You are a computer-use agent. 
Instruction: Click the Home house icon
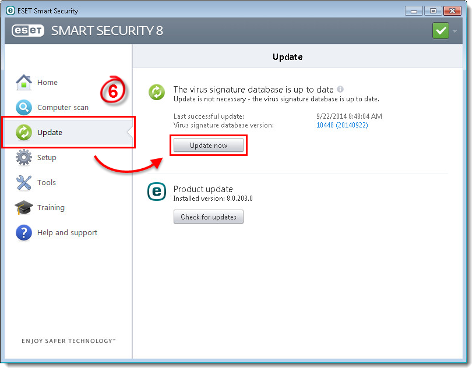tap(23, 83)
